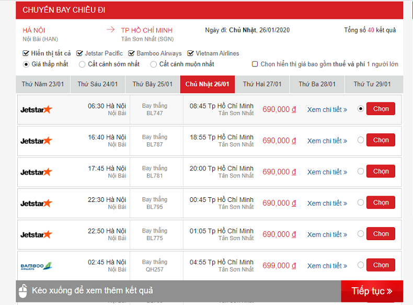Click 'Ngày đi: Chủ Nhật, 26/01/2020' text
This screenshot has height=305, width=413.
(x=247, y=30)
